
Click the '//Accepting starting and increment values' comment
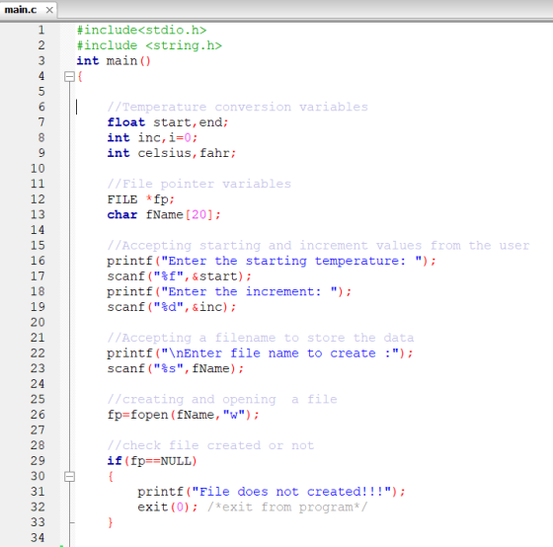click(x=318, y=246)
